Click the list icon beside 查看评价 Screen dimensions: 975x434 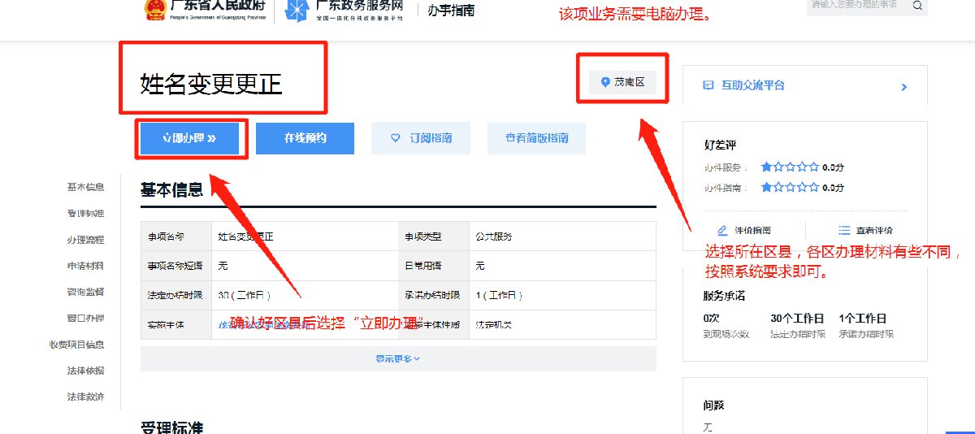(x=844, y=230)
